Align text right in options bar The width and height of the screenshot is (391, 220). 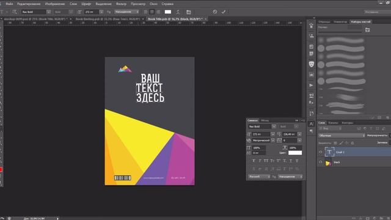pyautogui.click(x=158, y=12)
